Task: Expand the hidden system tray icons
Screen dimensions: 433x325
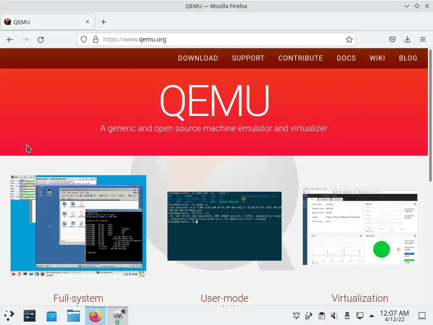Action: pos(372,316)
